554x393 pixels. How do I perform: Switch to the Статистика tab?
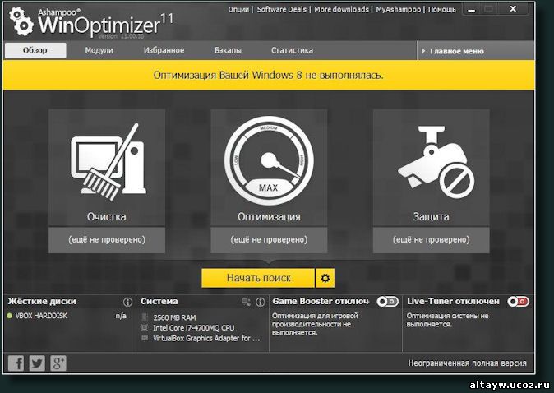(x=292, y=50)
